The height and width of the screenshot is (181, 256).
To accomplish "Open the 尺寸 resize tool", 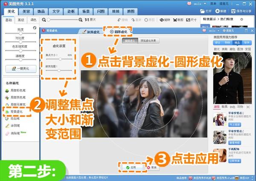I will coord(192,20).
